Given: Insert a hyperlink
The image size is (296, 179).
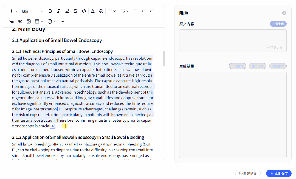Looking at the screenshot, I should (20, 21).
